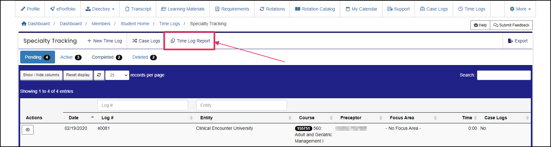Open My Calendar

pos(361,9)
